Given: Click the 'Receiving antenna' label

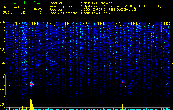Looking at the screenshot, I should (x=63, y=13).
